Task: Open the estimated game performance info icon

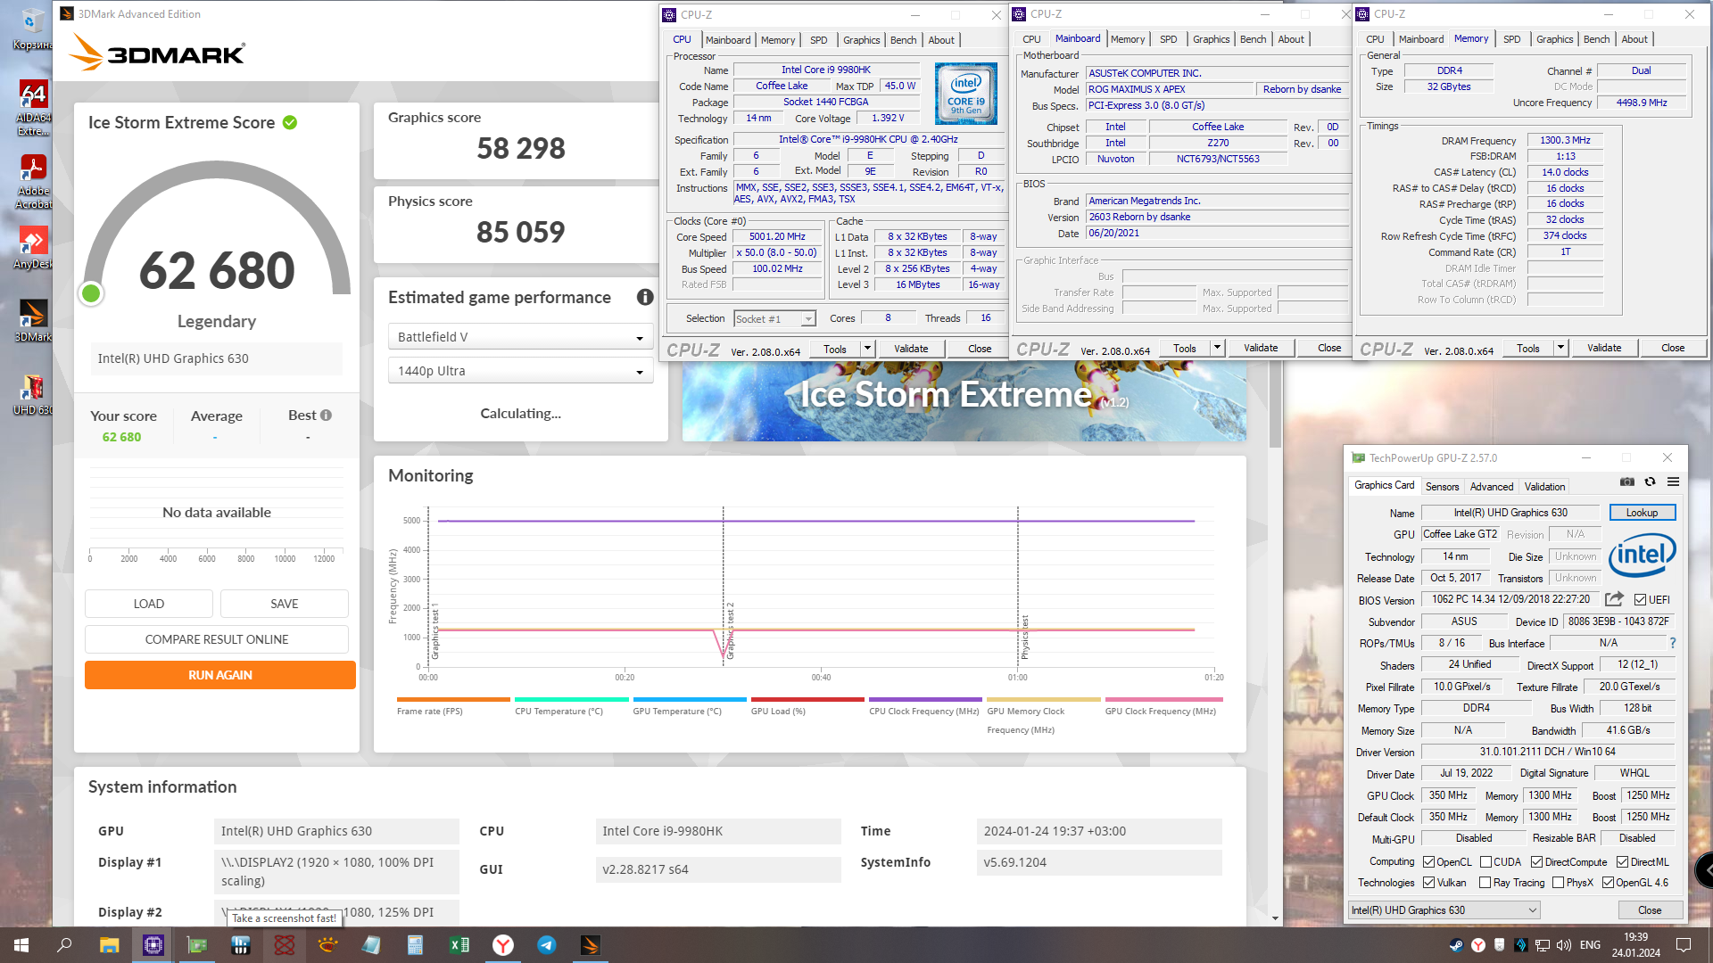Action: [x=645, y=298]
